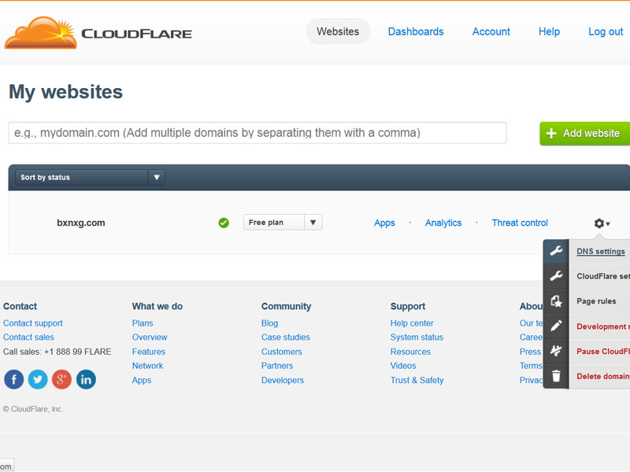Screen dimensions: 630x472
Task: Open the Blog footer link
Action: point(269,323)
